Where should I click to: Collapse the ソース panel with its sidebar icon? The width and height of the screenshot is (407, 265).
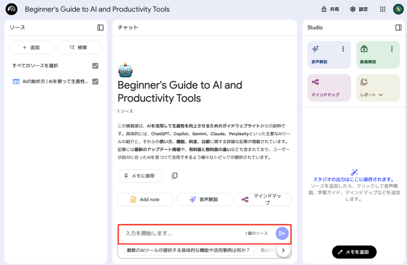coord(100,27)
